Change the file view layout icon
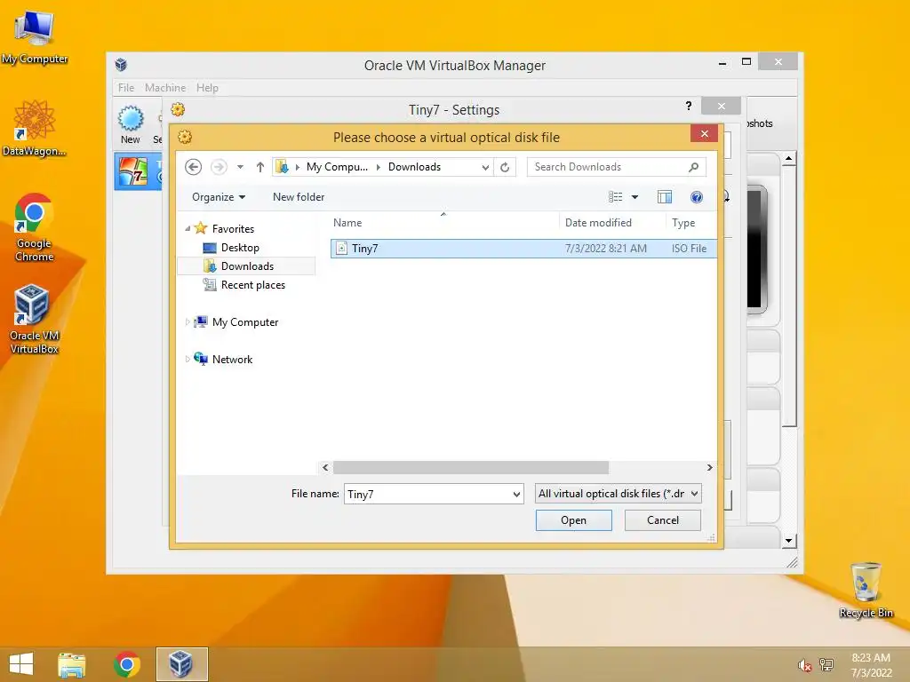 [615, 197]
